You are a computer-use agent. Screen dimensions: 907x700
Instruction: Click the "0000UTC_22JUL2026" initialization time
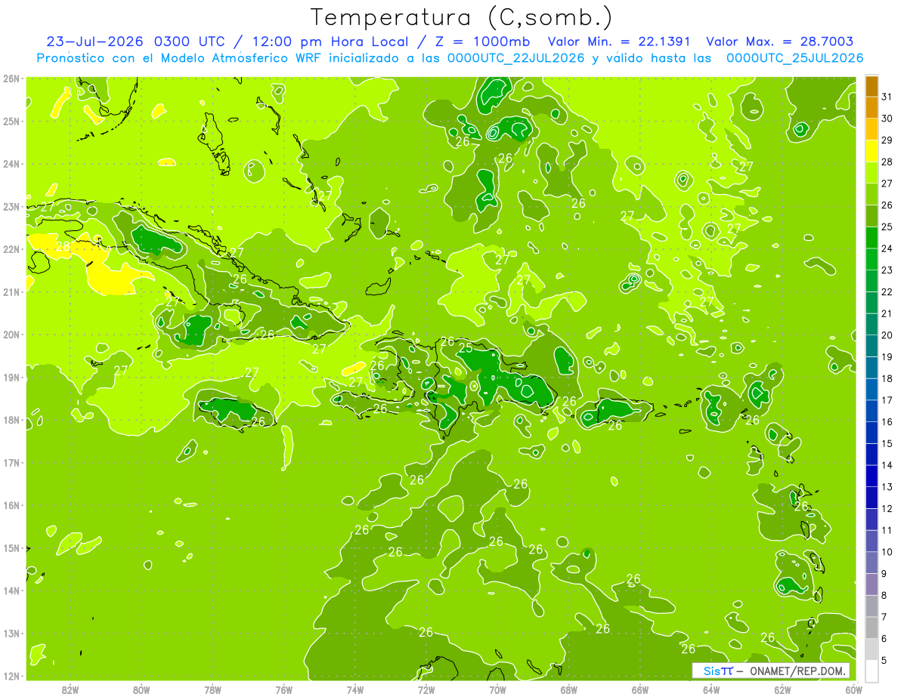[x=515, y=58]
